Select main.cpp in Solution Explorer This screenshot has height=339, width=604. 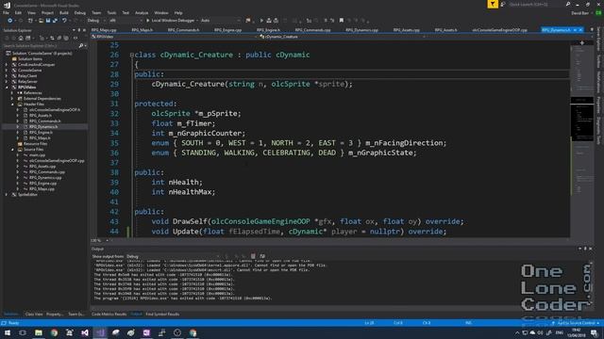37,154
